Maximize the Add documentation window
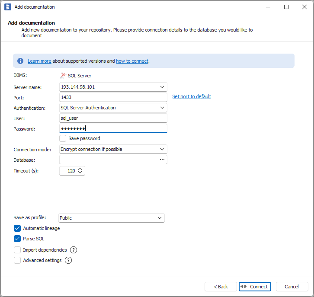Viewport: 314px width, 297px height. point(286,7)
